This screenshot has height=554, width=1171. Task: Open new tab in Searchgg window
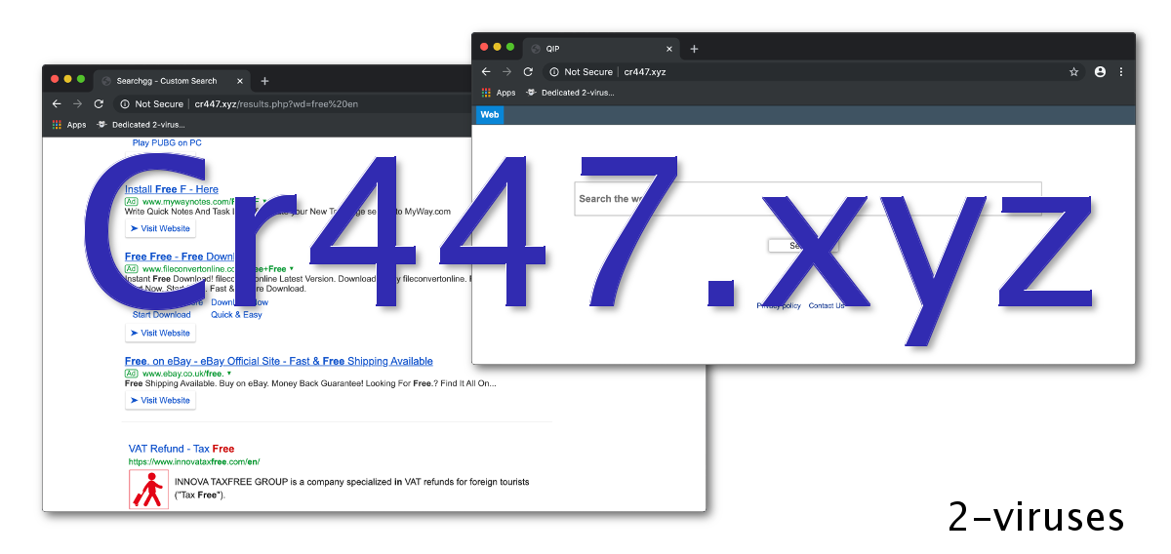coord(264,81)
